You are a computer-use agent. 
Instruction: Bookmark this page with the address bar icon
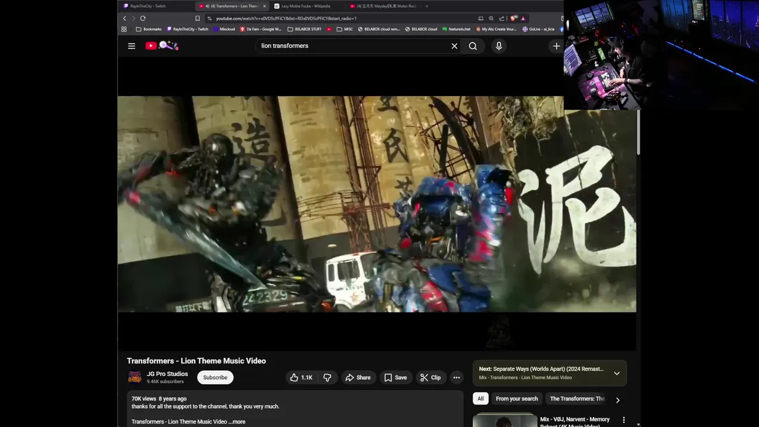click(x=197, y=18)
